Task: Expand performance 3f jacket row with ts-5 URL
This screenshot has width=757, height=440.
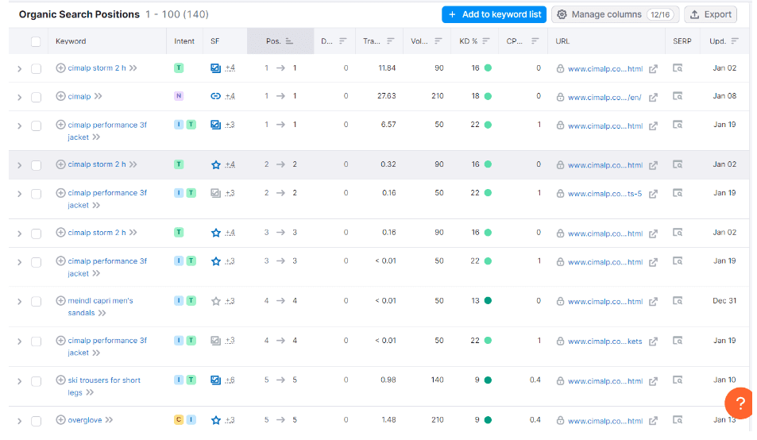Action: tap(19, 194)
